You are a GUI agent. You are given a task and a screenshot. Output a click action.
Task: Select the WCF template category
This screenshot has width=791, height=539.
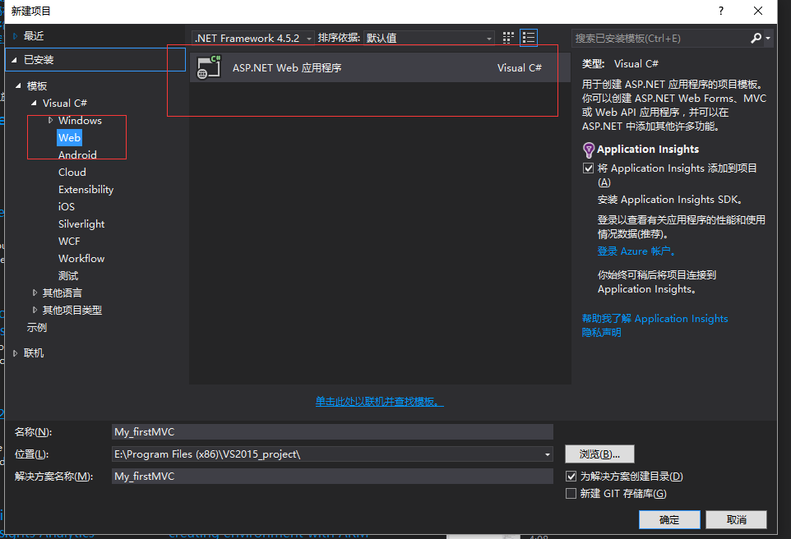pyautogui.click(x=69, y=241)
